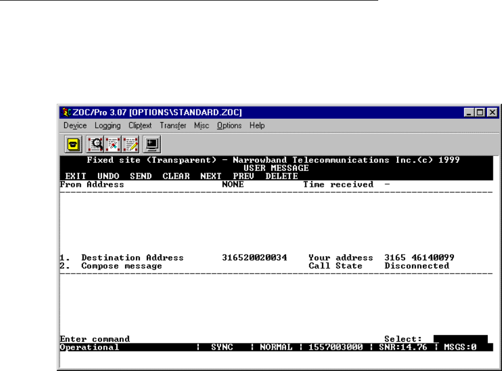Open the Cliptext menu

[140, 126]
